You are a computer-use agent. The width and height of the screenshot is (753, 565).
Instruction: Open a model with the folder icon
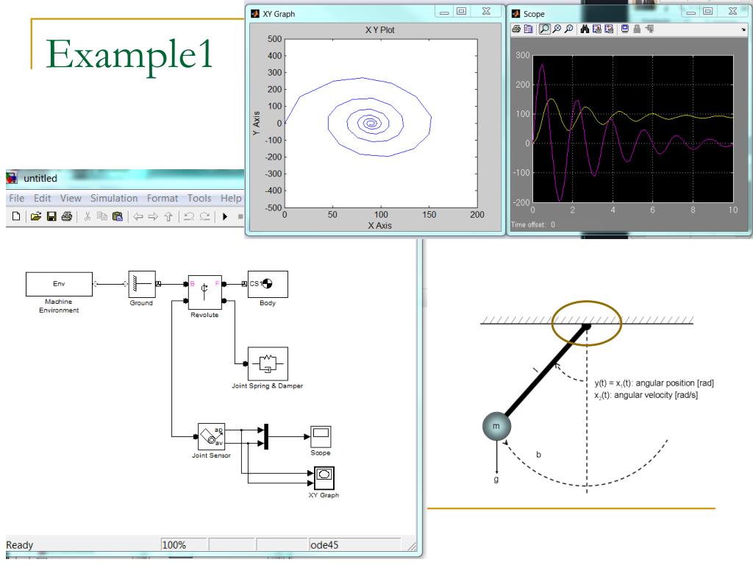pyautogui.click(x=35, y=216)
